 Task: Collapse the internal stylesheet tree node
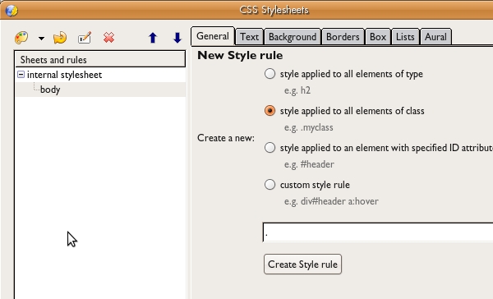point(21,75)
